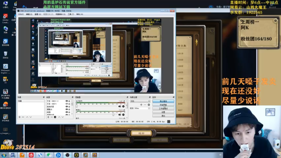
Task: Open the 帮助(H) menu
Action: [80, 14]
